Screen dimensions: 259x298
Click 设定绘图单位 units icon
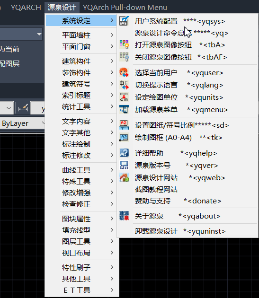tap(124, 97)
